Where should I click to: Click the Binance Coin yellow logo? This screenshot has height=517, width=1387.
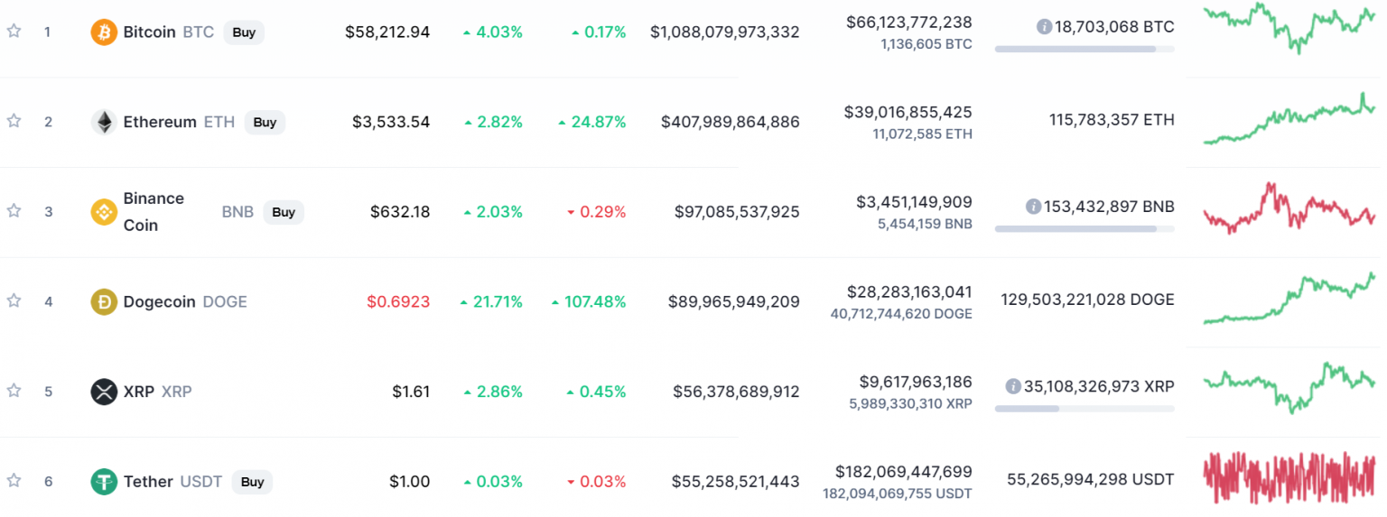105,212
